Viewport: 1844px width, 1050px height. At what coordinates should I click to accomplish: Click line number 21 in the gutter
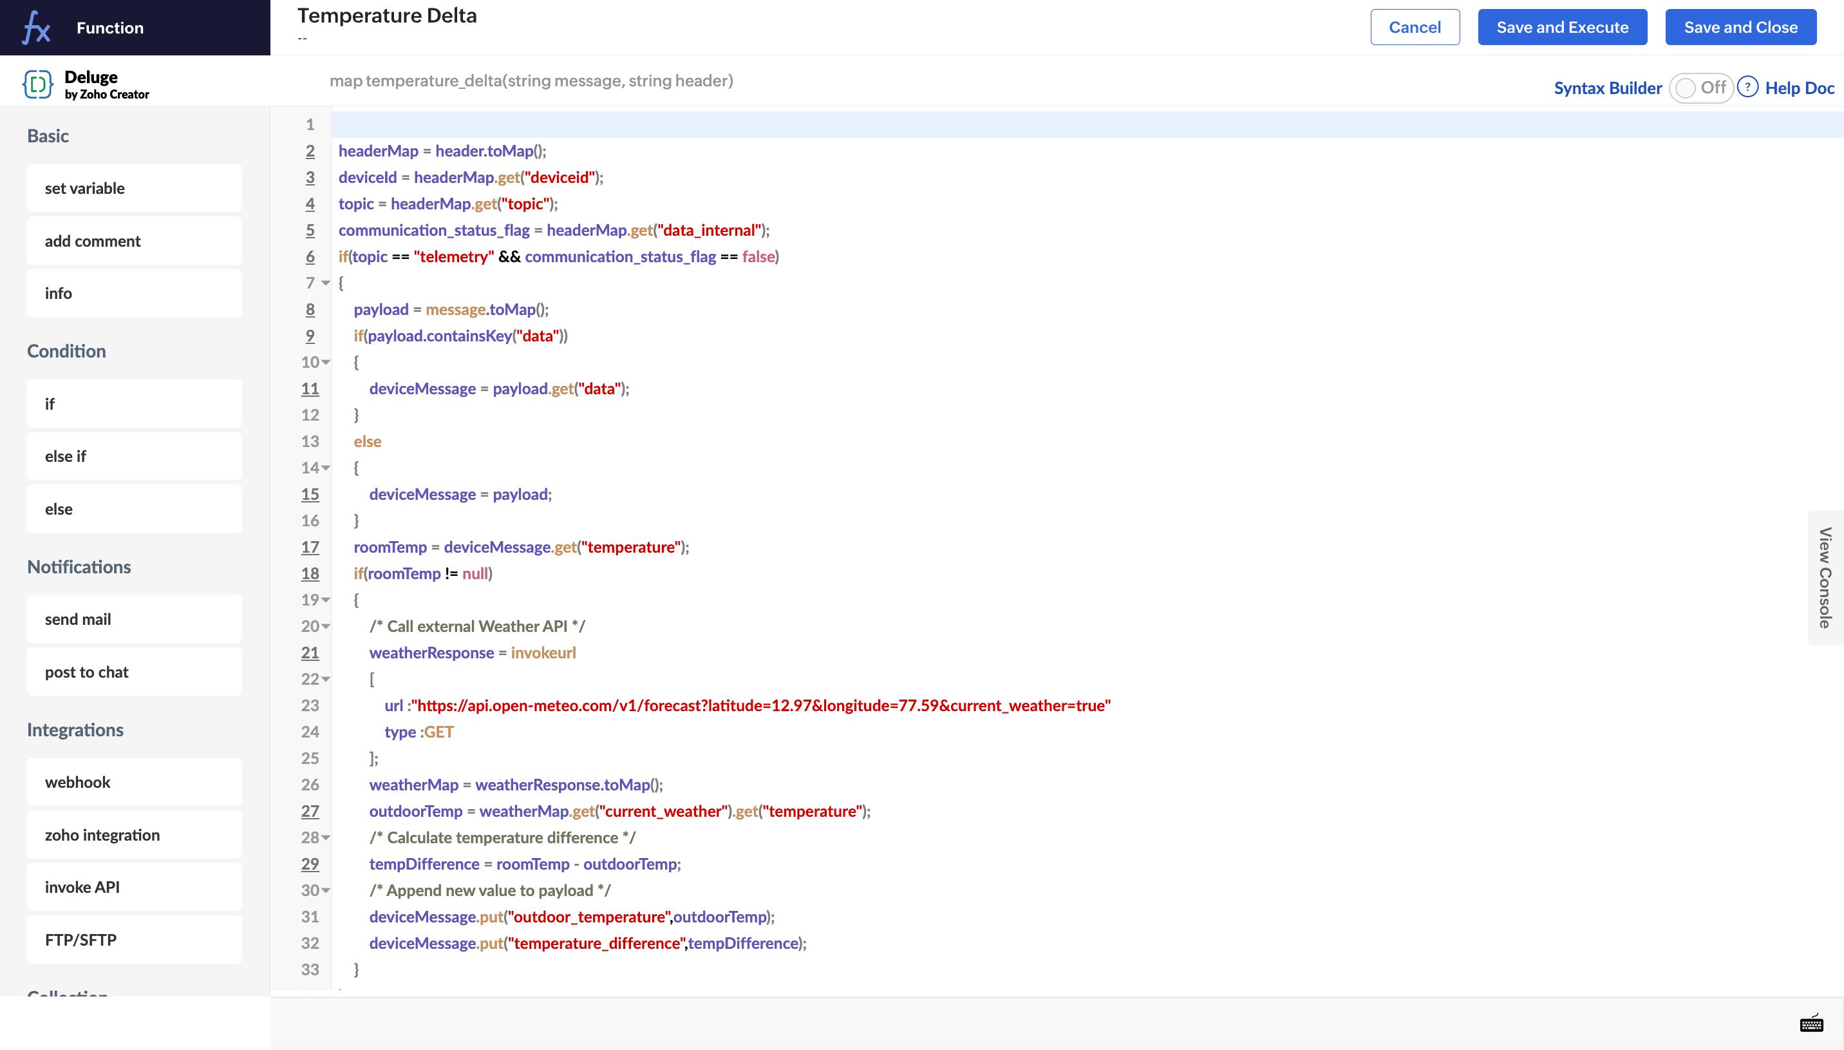pyautogui.click(x=310, y=653)
